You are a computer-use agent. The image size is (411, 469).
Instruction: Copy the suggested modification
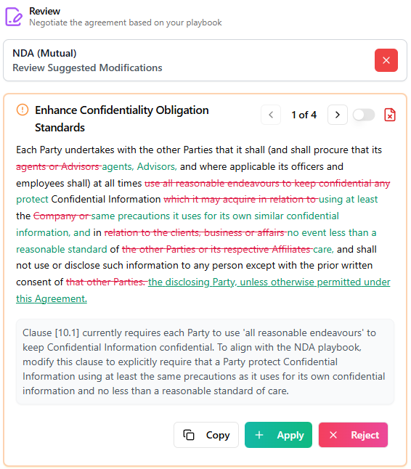(x=206, y=435)
